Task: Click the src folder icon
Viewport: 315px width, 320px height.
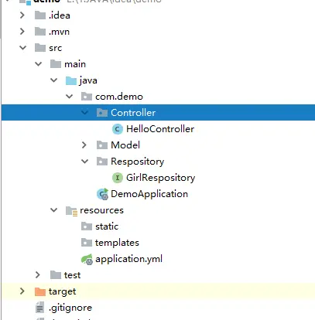Action: [x=40, y=48]
